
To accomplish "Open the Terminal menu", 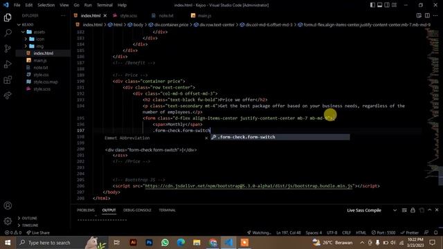I will 105,5.
